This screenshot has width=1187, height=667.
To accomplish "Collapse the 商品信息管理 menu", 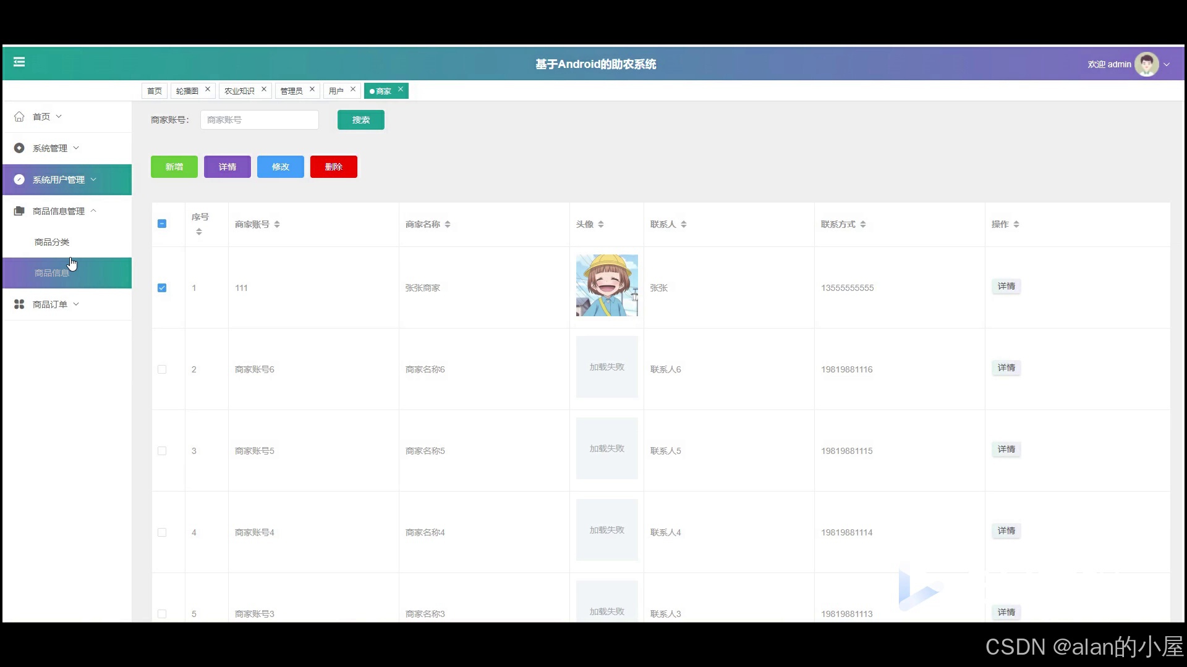I will 93,211.
